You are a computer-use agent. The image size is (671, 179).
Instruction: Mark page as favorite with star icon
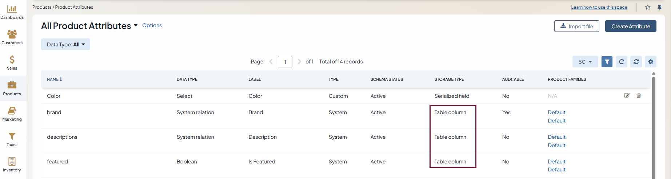pos(647,7)
